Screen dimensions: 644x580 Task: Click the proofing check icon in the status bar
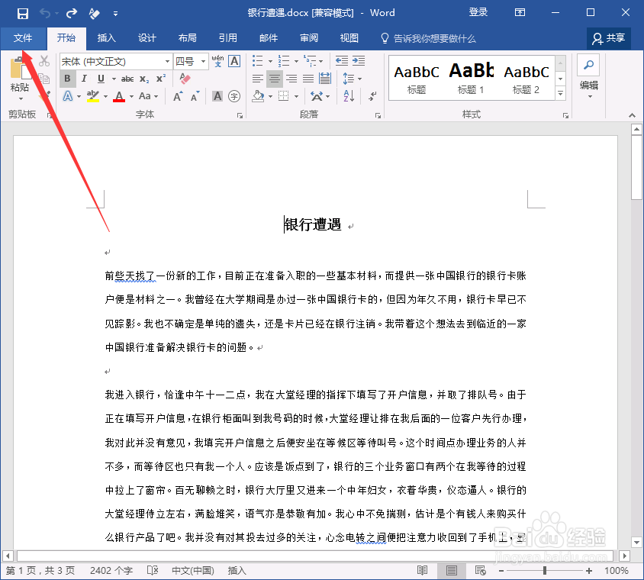(x=153, y=570)
